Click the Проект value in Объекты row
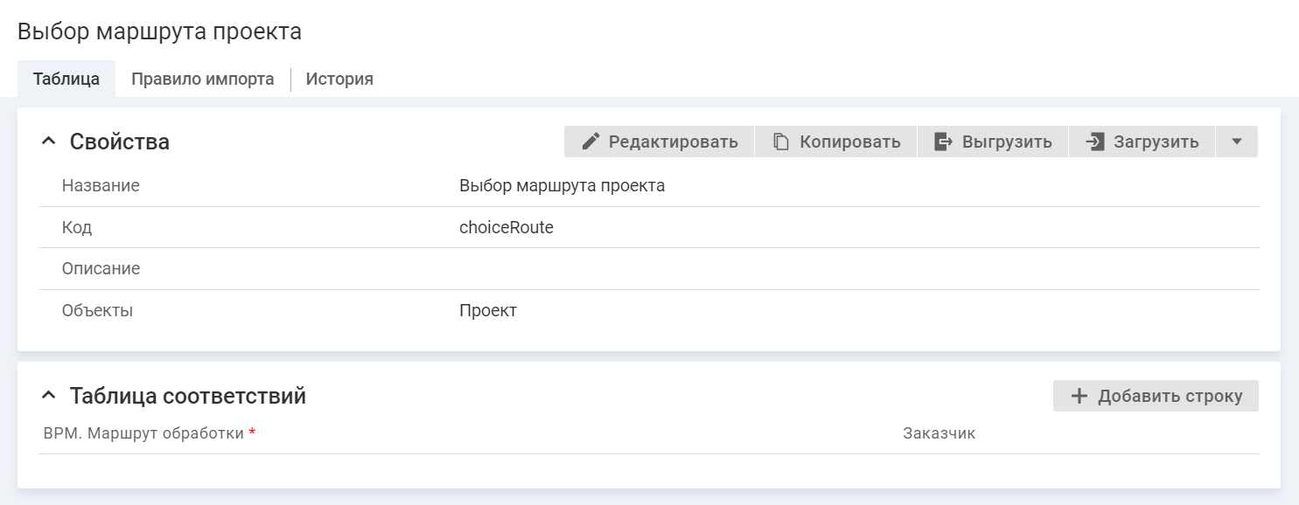 488,310
